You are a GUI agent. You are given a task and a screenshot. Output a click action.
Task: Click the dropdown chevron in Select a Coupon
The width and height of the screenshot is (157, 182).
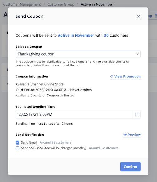click(x=137, y=54)
